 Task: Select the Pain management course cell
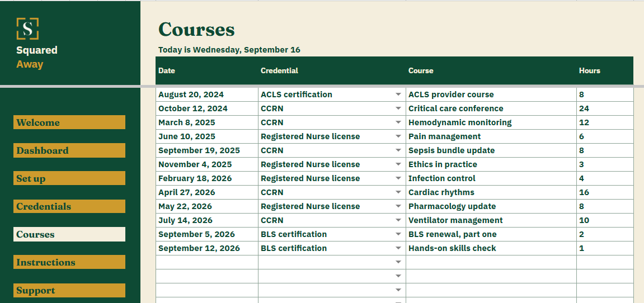click(x=491, y=136)
